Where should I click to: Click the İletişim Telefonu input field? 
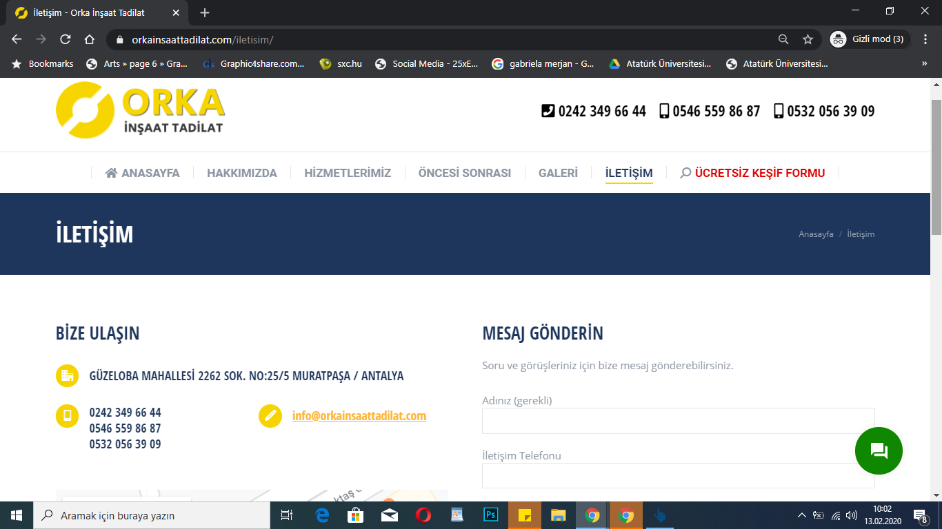click(x=678, y=475)
